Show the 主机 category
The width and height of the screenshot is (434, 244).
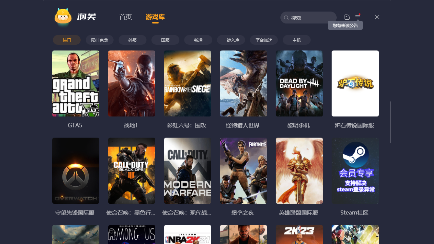pos(297,40)
